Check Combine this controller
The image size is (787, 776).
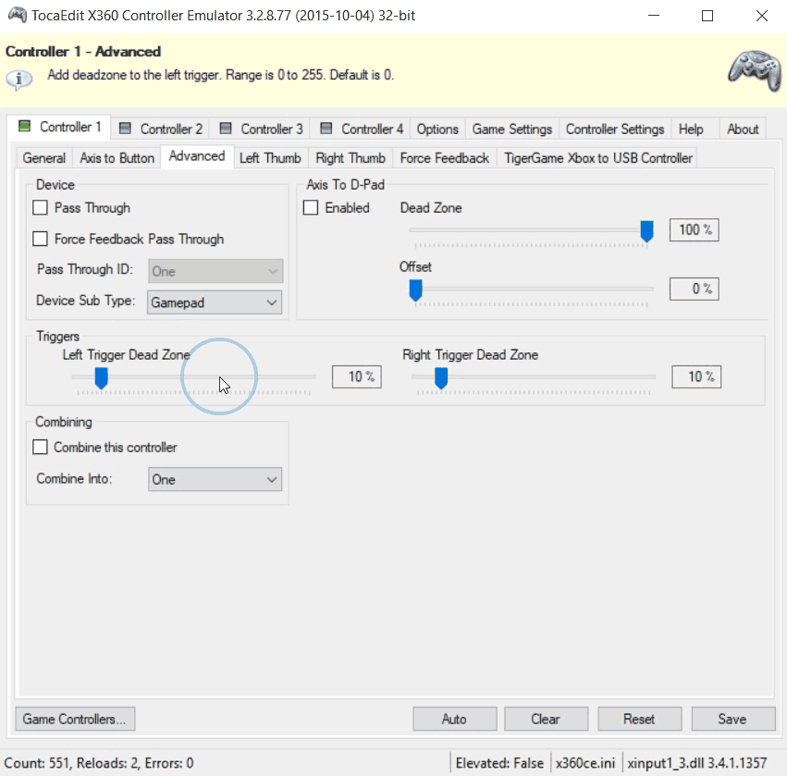40,448
